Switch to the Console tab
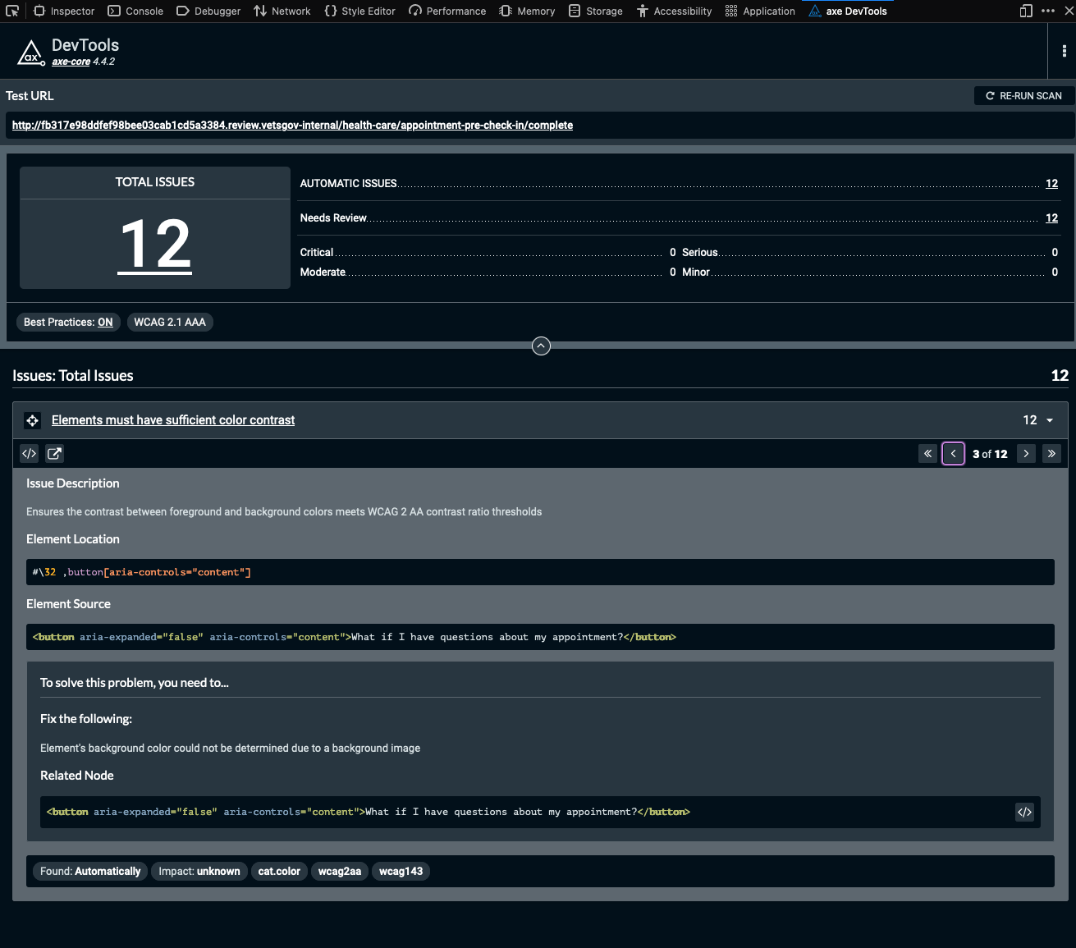 tap(135, 11)
